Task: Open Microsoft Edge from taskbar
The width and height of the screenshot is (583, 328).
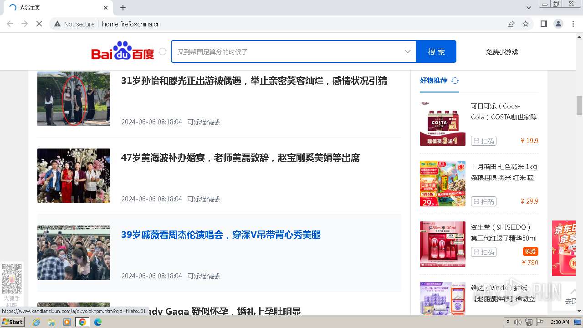Action: [98, 322]
